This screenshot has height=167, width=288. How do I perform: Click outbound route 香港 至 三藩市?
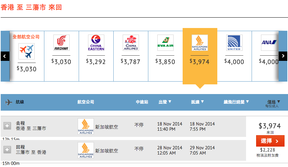[31, 128]
